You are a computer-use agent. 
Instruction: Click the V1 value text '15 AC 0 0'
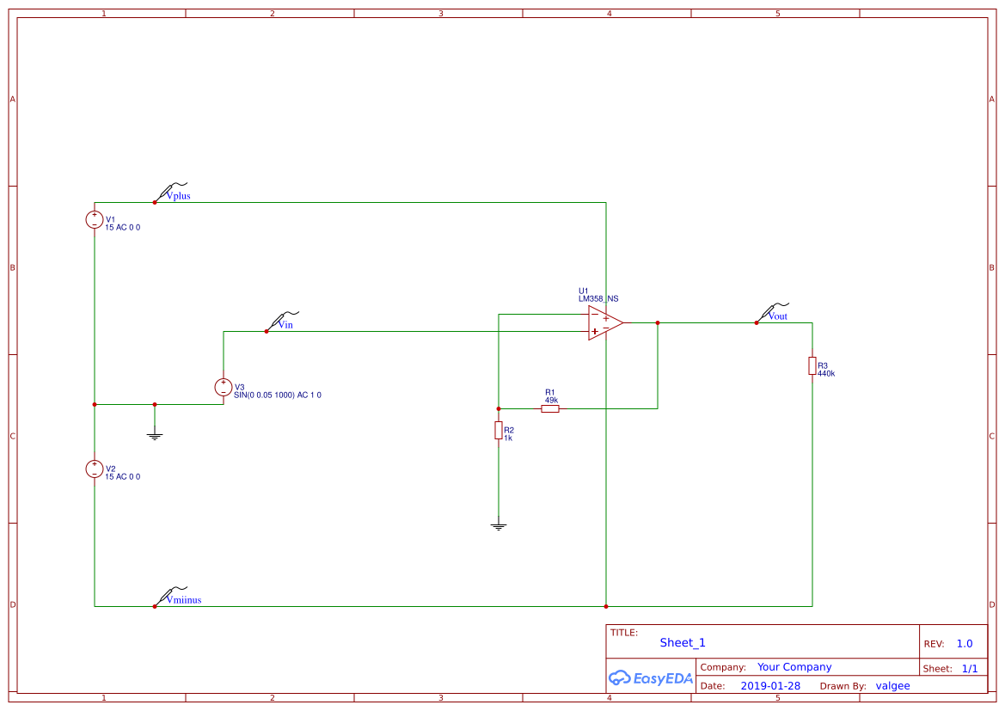coord(122,228)
